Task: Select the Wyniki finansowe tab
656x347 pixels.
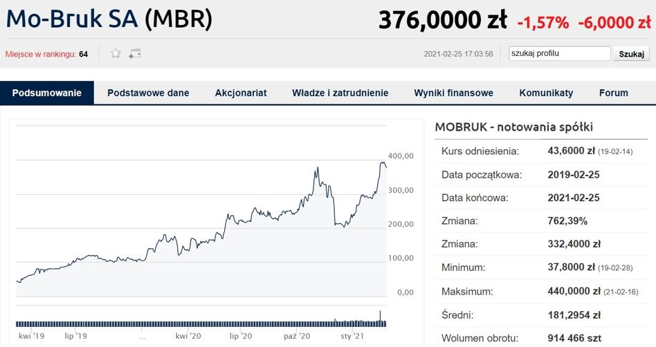Action: coord(453,93)
